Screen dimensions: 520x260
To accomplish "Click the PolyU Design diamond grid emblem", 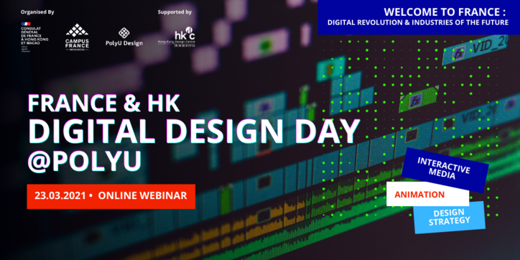I will pos(124,32).
